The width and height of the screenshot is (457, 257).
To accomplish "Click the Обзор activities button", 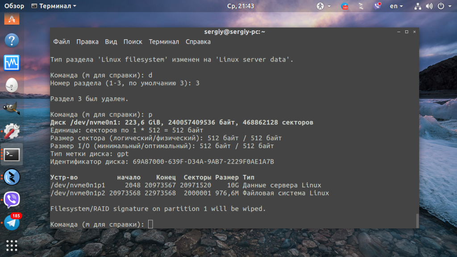I will coord(14,6).
